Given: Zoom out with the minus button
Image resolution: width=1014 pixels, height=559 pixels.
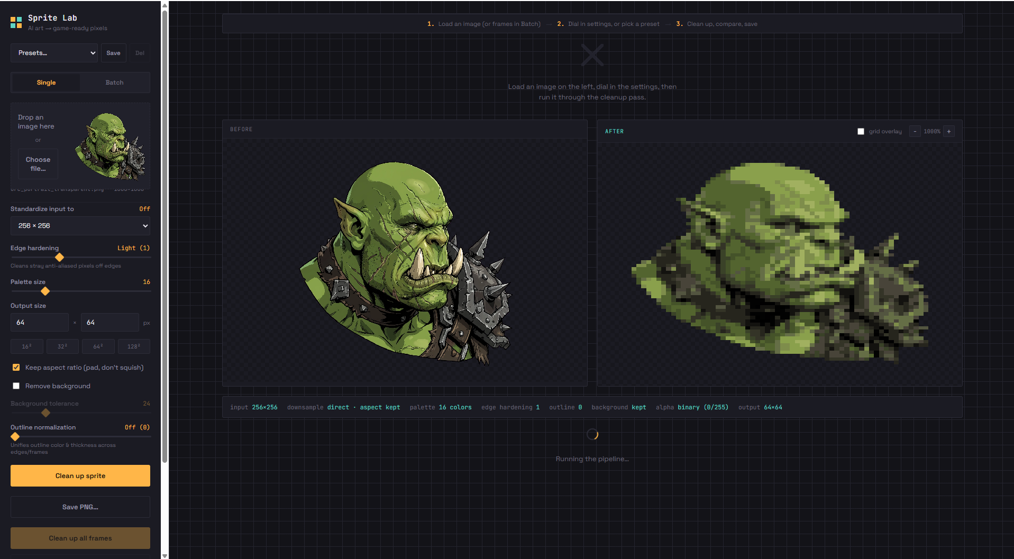Looking at the screenshot, I should 915,132.
